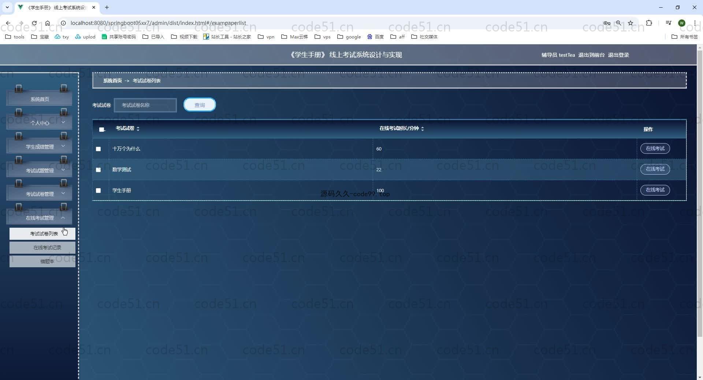Open 所有书签 folder
Image resolution: width=703 pixels, height=380 pixels.
tap(685, 37)
